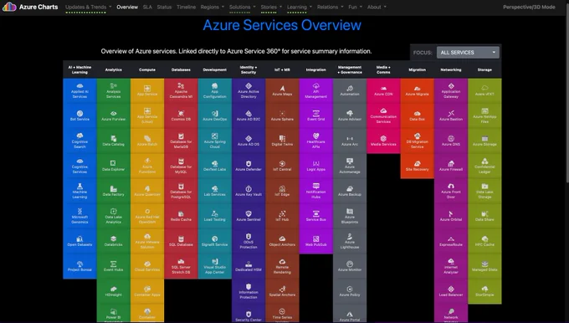Open the Azure Storage tile
569x323 pixels.
click(x=484, y=141)
